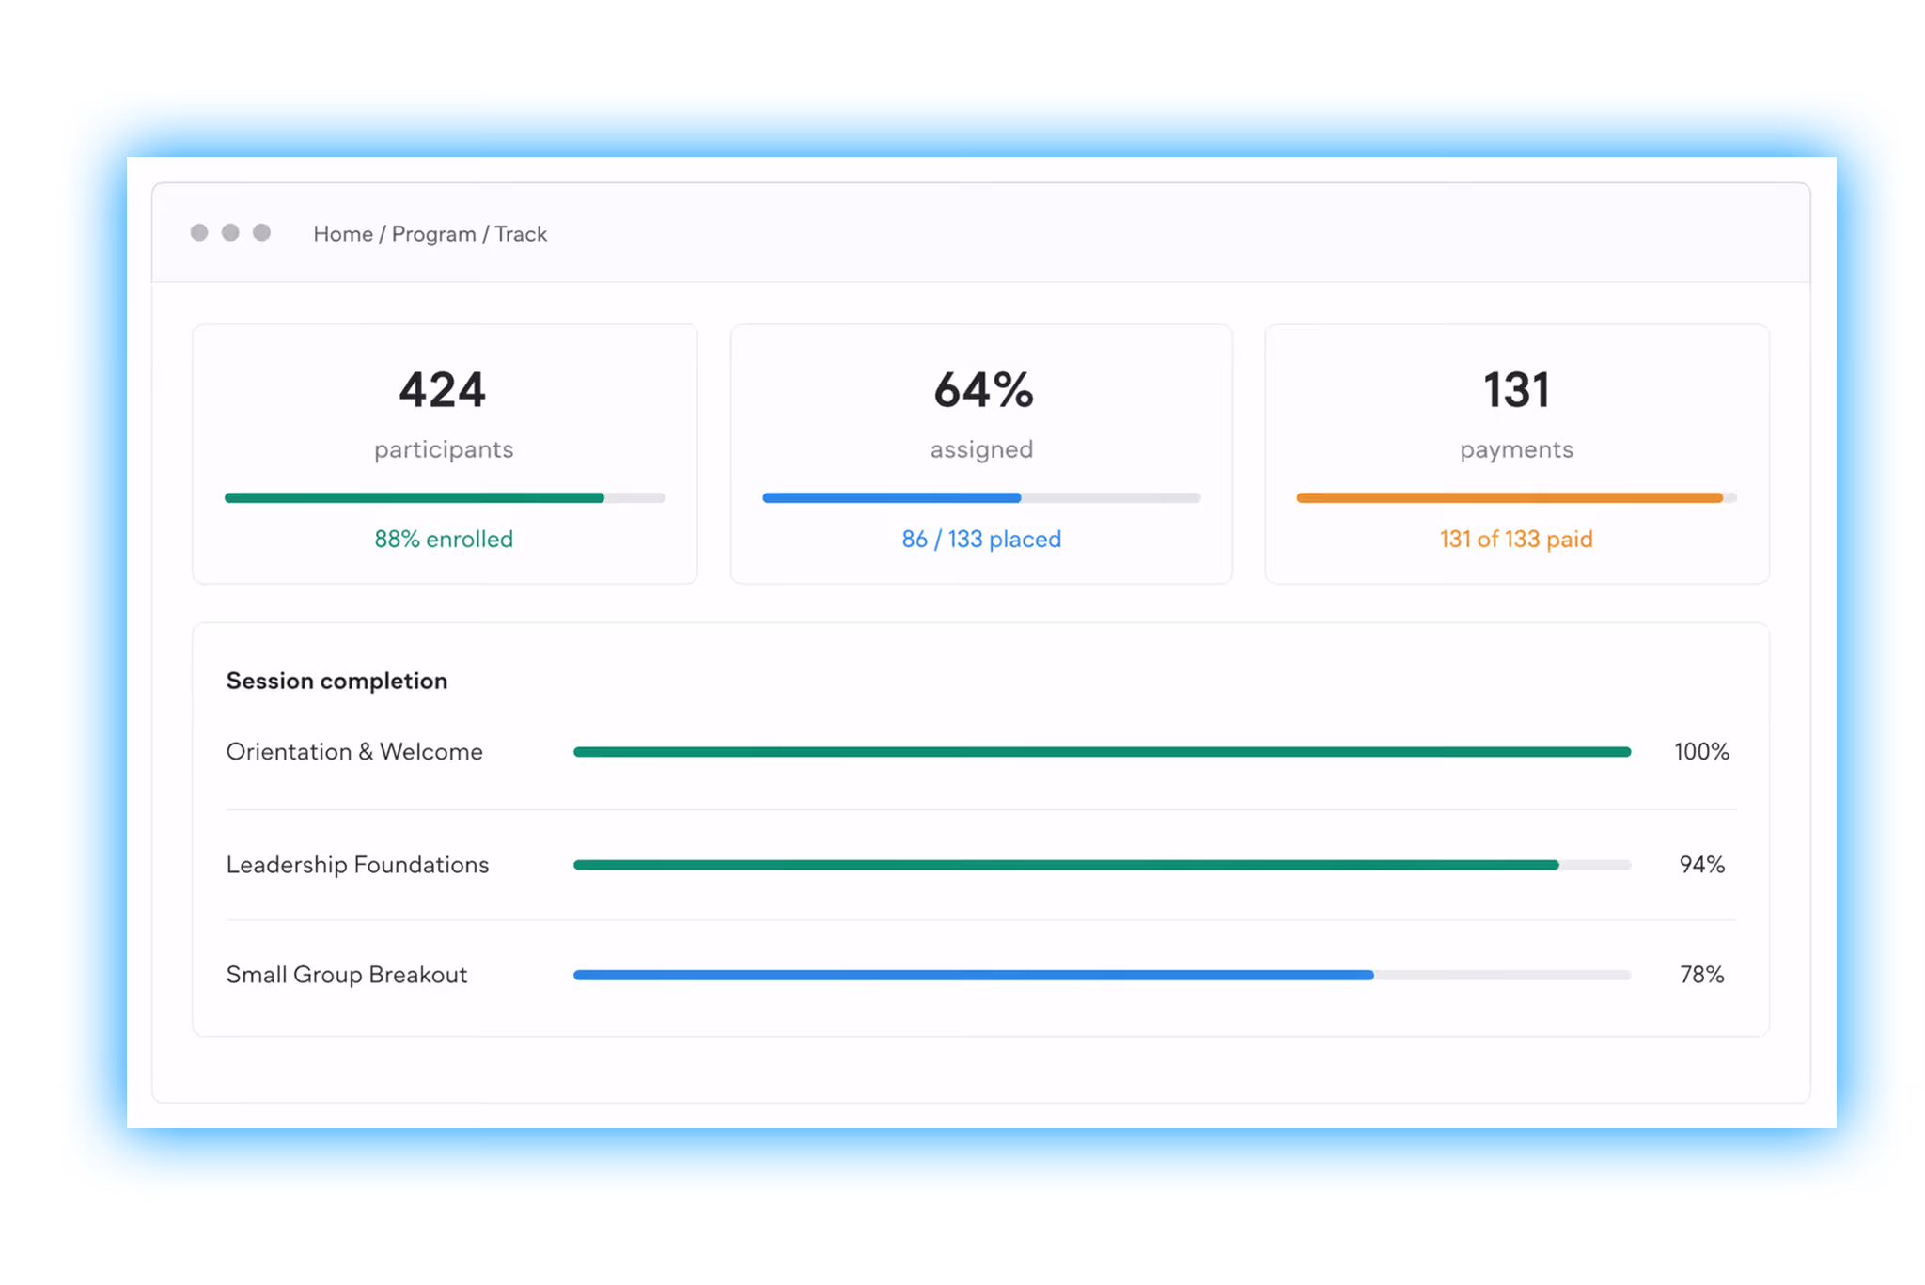The width and height of the screenshot is (1925, 1285).
Task: Click the first gray window dot icon
Action: pos(199,232)
